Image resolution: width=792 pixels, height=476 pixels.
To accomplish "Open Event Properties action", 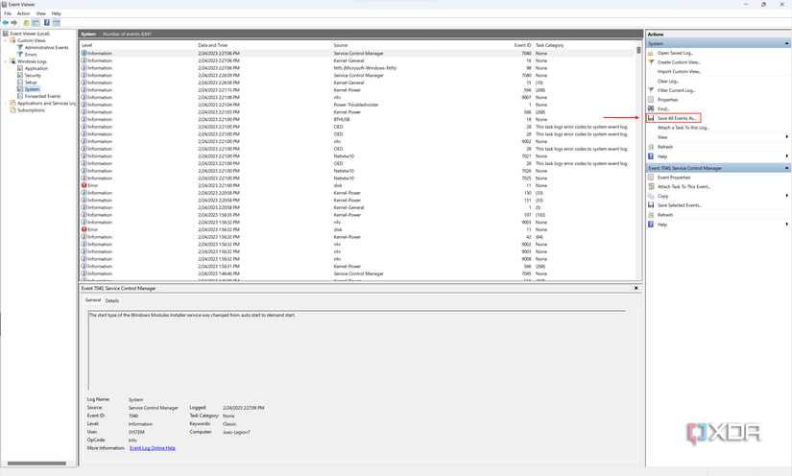I will [673, 178].
